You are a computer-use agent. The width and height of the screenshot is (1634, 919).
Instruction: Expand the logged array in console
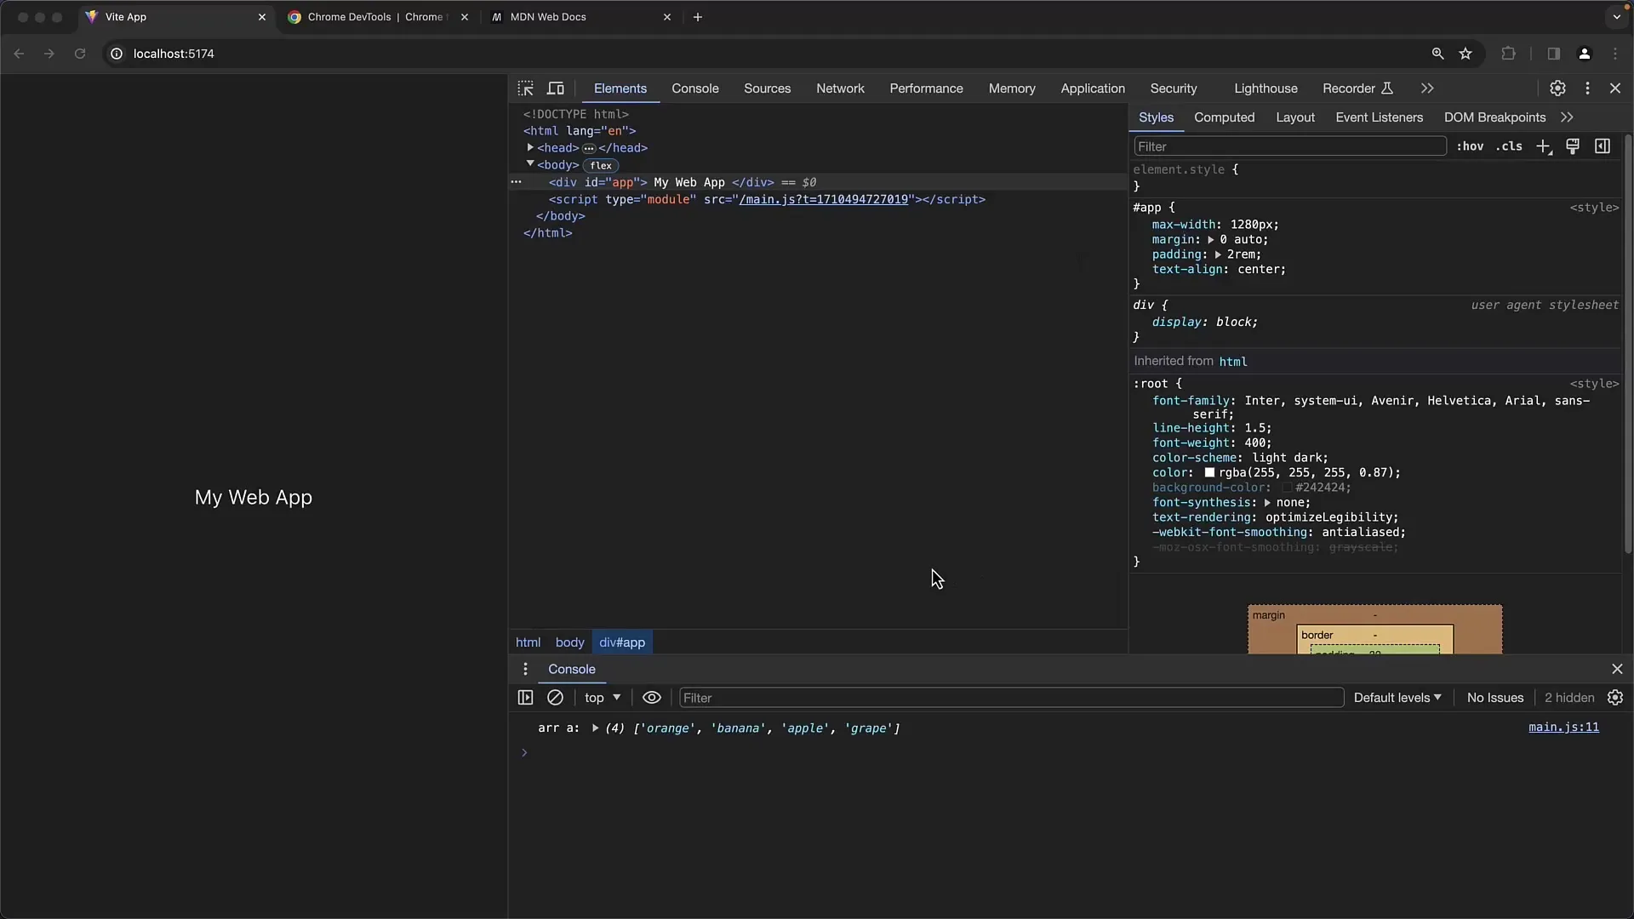[595, 728]
